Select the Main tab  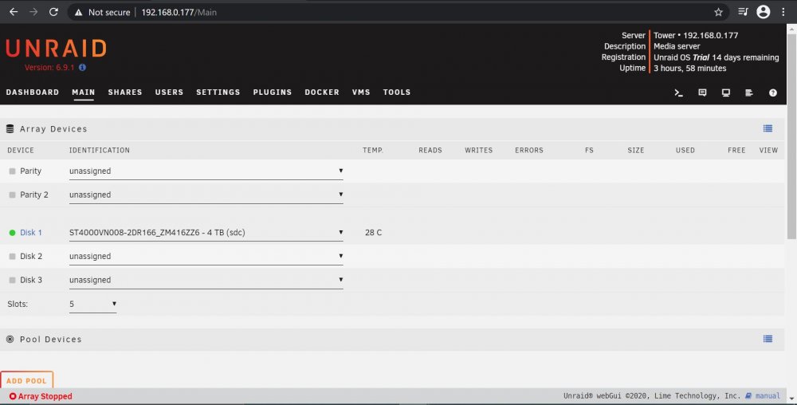[x=84, y=92]
